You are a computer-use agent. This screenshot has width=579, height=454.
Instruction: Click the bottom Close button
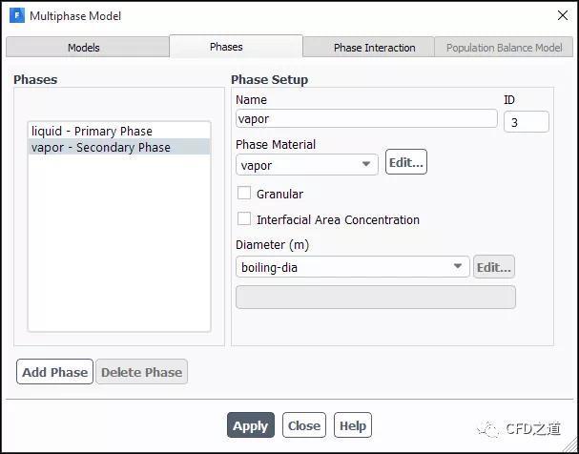[303, 425]
